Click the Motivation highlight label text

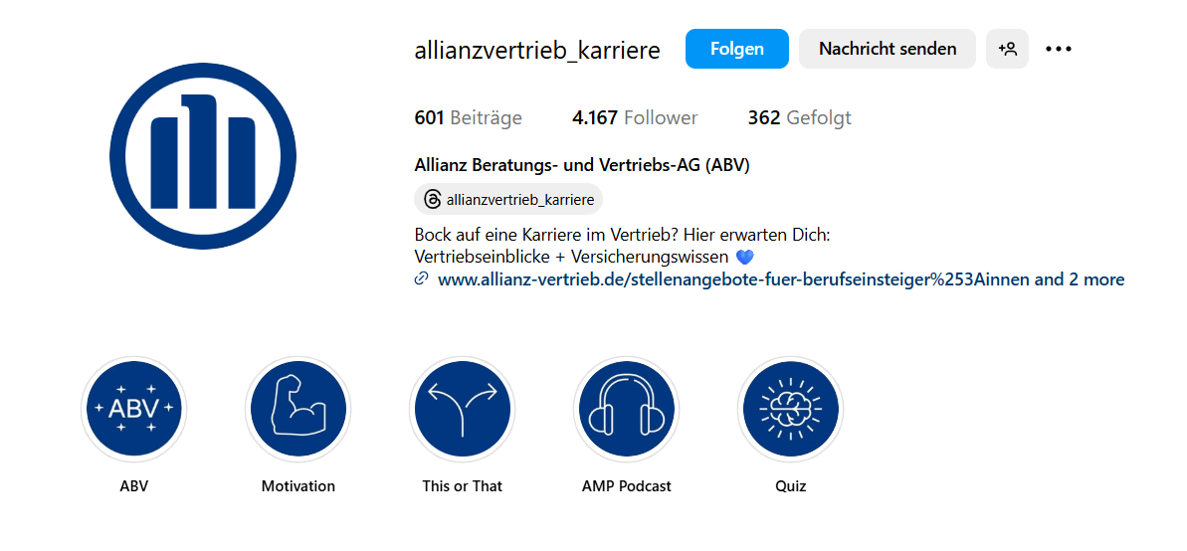click(x=297, y=486)
